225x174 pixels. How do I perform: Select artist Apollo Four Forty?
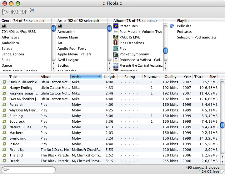pyautogui.click(x=82, y=49)
